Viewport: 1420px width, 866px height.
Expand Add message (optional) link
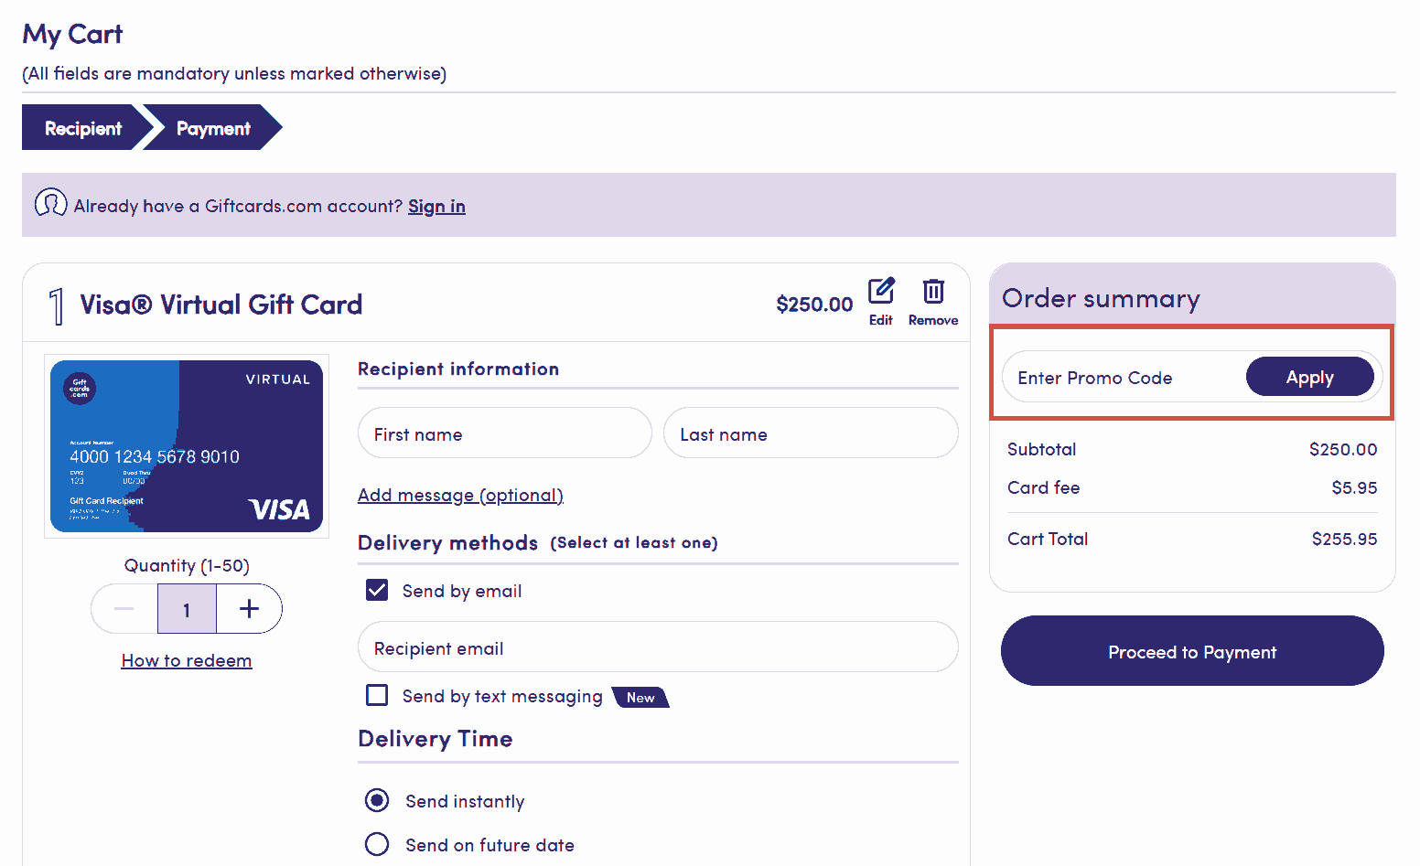(x=460, y=495)
